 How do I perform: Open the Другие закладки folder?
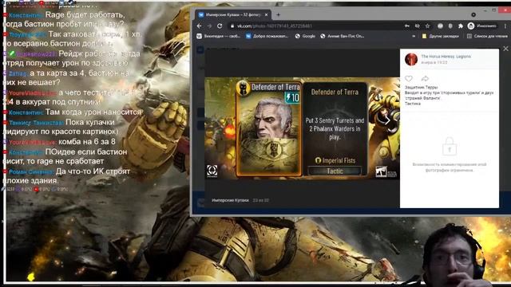(440, 36)
